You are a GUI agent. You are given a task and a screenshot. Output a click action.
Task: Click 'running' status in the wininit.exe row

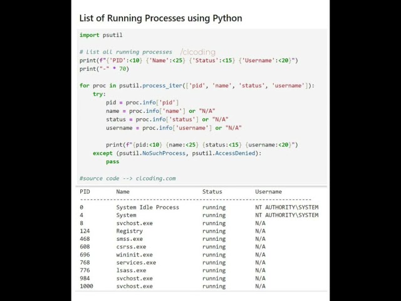click(214, 255)
